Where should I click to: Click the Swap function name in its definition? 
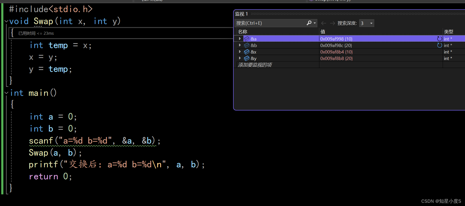pyautogui.click(x=43, y=21)
